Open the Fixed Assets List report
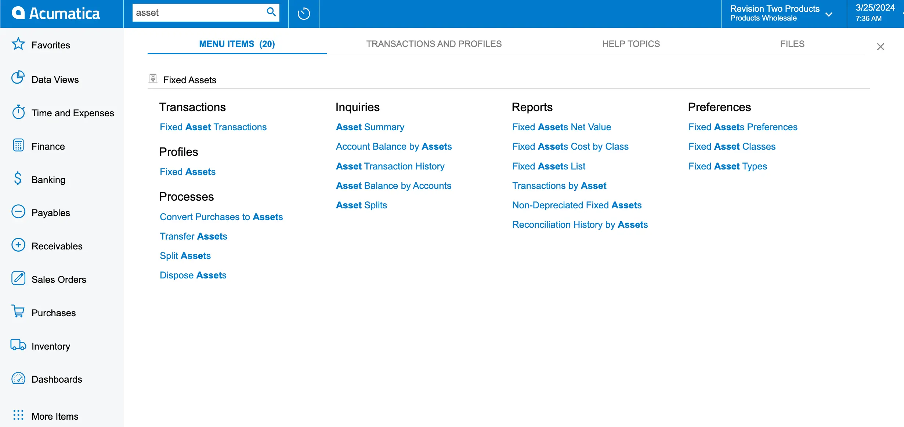Viewport: 904px width, 427px height. tap(549, 166)
